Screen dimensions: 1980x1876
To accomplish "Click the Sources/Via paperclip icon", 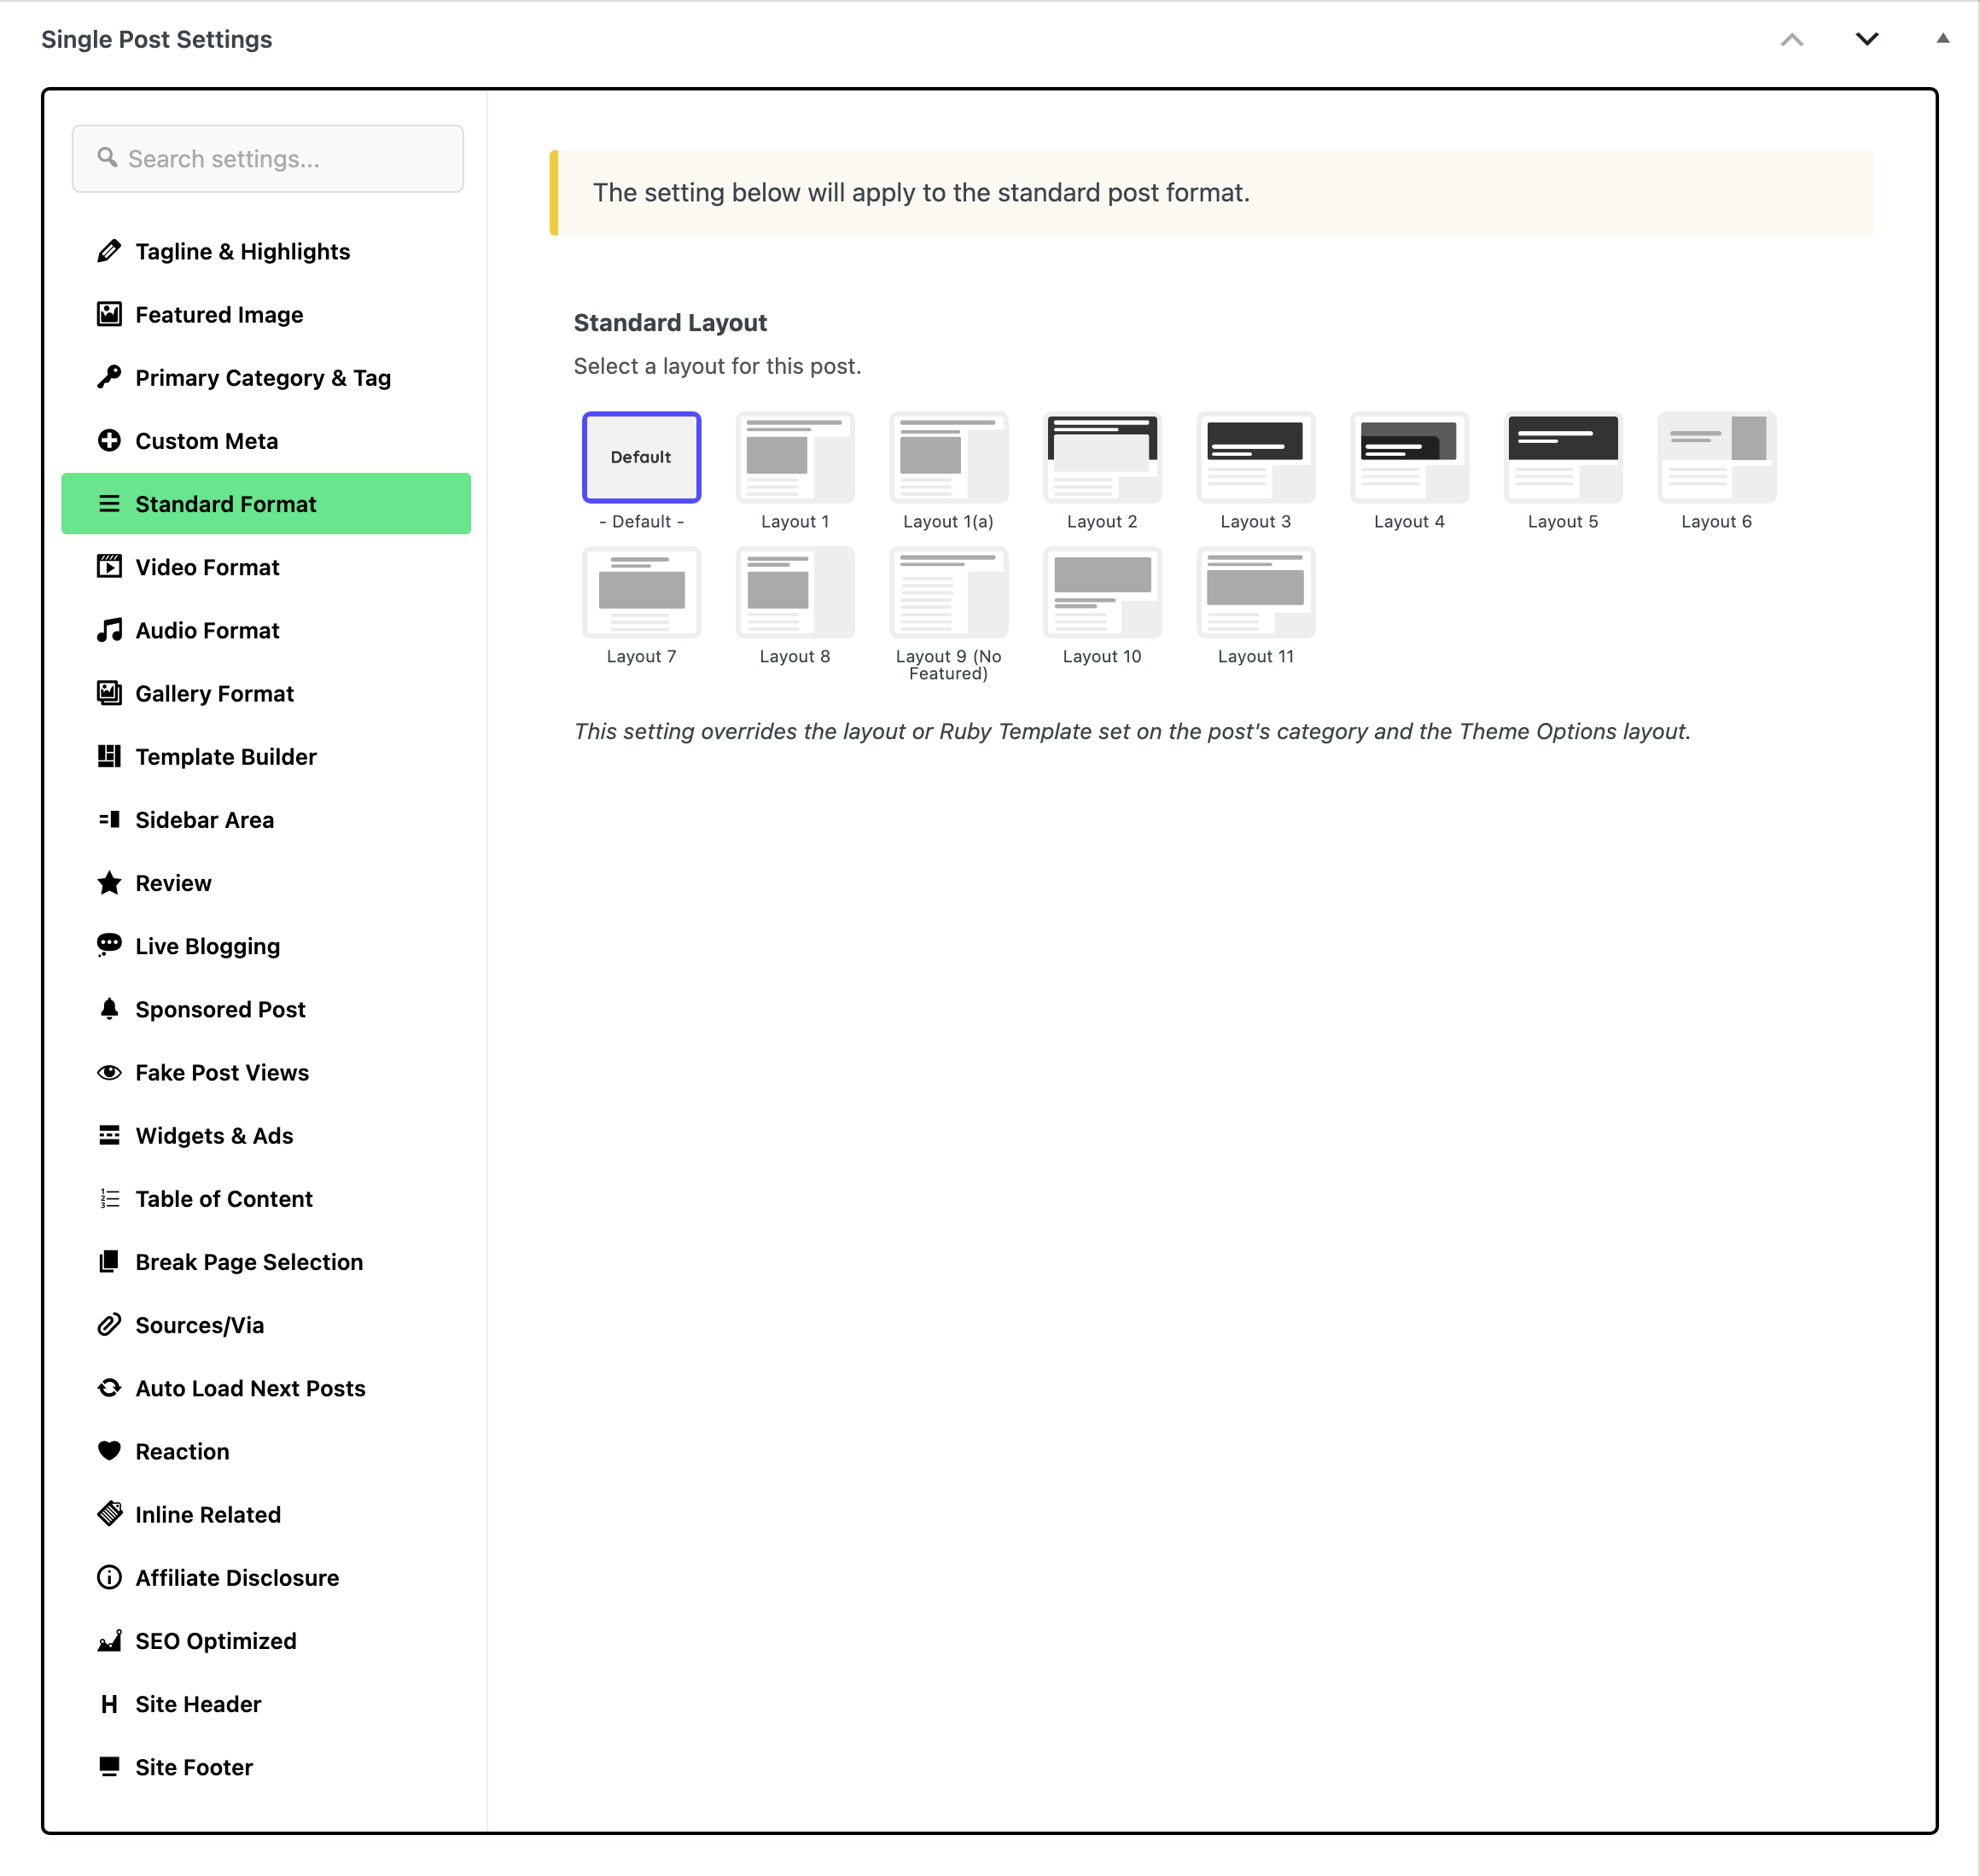I will tap(109, 1325).
